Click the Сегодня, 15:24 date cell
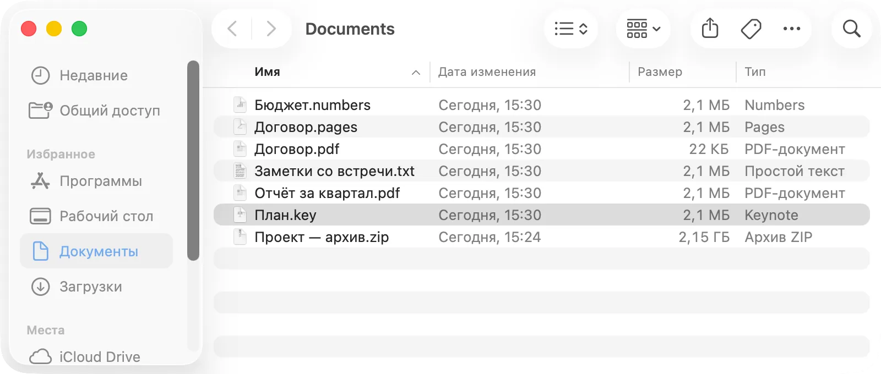 (490, 237)
